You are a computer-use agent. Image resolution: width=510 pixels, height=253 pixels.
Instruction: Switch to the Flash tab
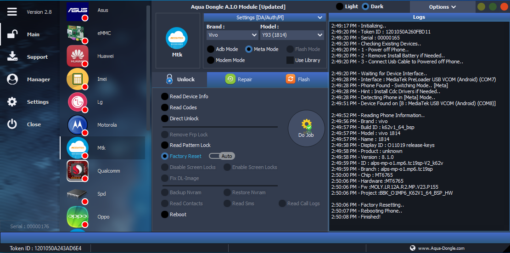click(x=298, y=79)
